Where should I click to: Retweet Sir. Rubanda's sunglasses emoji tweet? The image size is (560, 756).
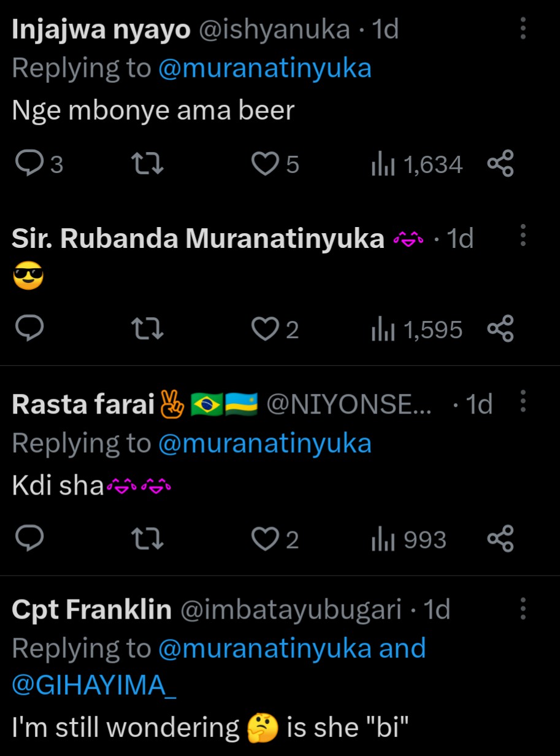coord(149,330)
